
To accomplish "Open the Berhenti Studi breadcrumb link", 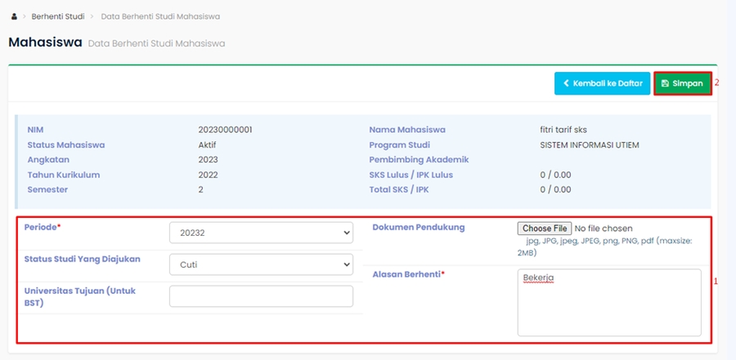I will (x=57, y=16).
